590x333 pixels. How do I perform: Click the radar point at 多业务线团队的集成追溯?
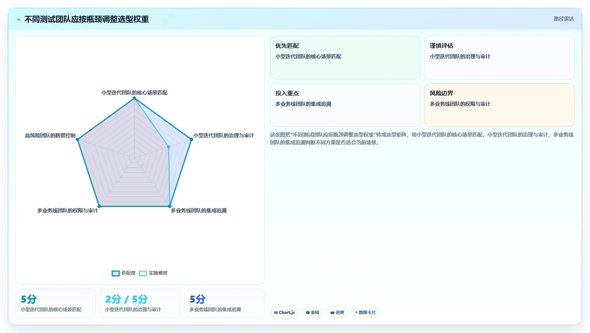[x=170, y=206]
